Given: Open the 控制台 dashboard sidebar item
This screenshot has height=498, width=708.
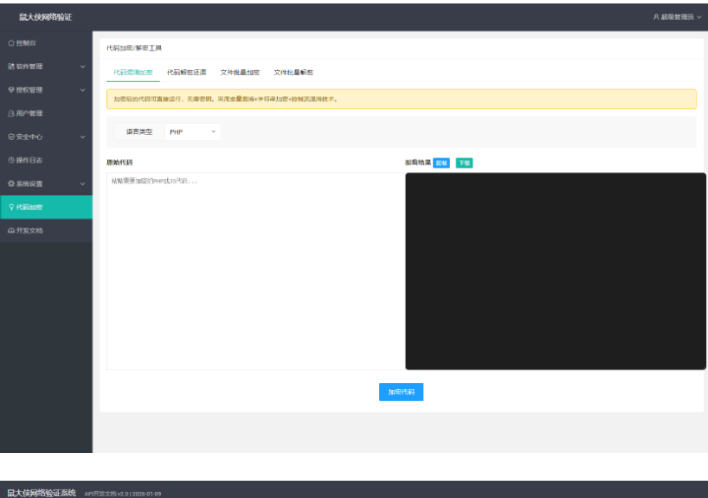Looking at the screenshot, I should 24,42.
